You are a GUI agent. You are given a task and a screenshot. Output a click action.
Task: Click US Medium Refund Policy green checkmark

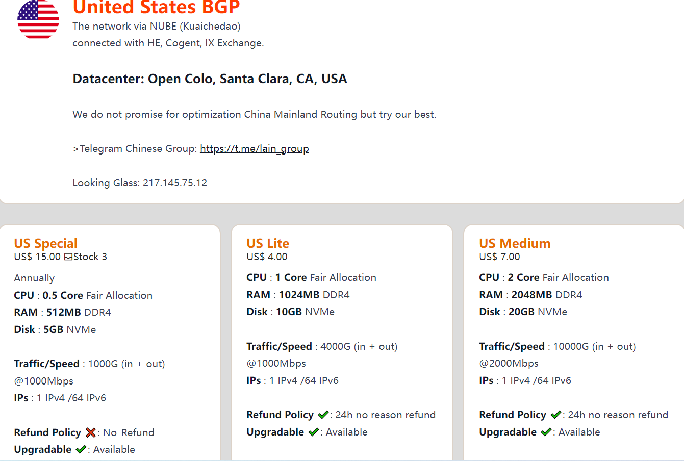click(555, 415)
